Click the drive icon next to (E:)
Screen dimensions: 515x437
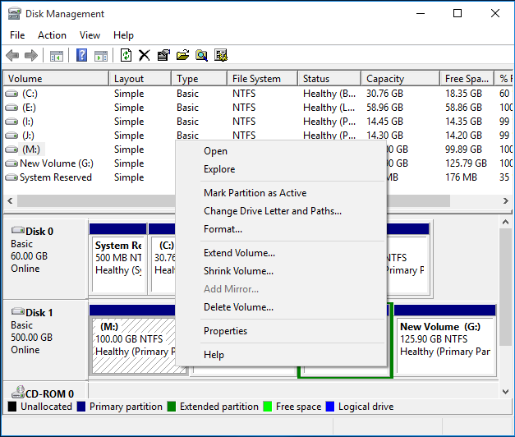click(11, 108)
